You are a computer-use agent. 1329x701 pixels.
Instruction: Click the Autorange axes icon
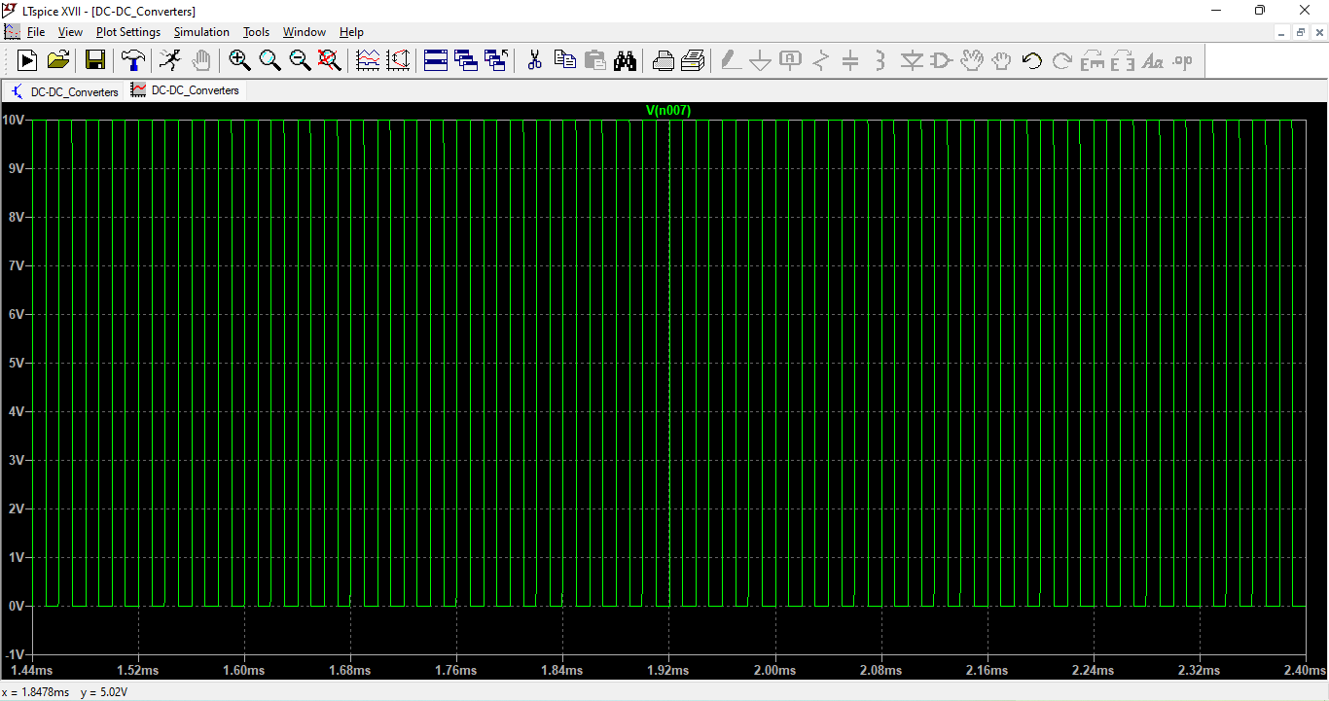[398, 61]
